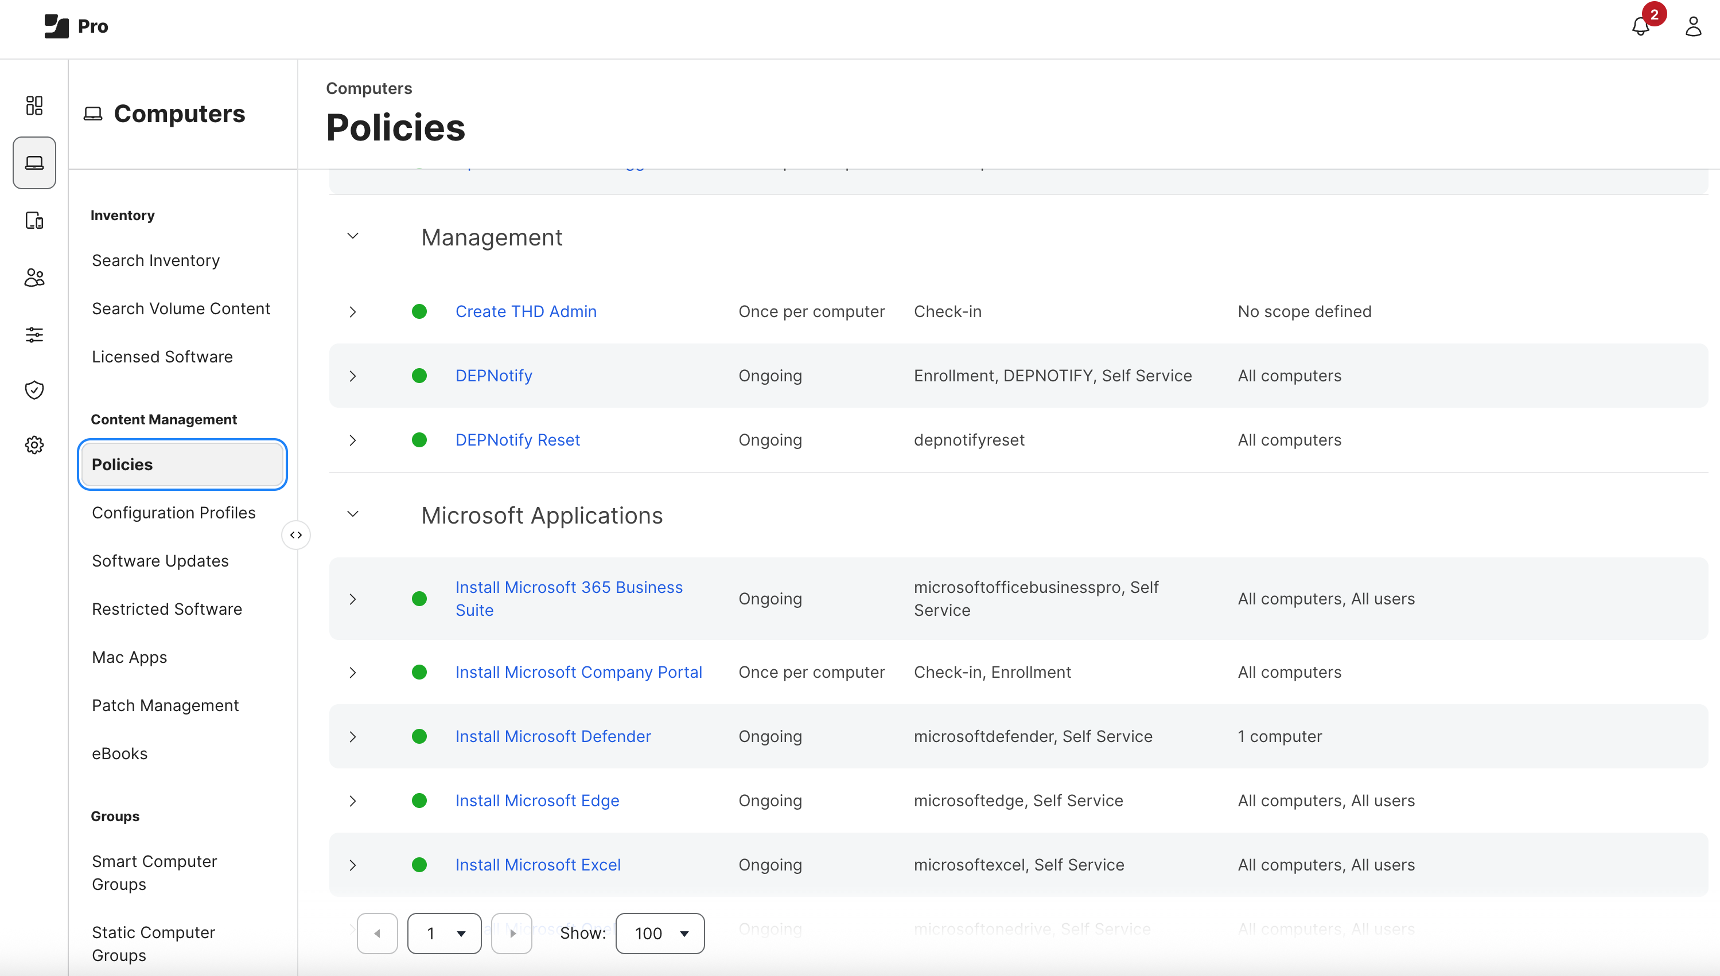This screenshot has width=1720, height=976.
Task: Select Patch Management in sidebar
Action: [165, 705]
